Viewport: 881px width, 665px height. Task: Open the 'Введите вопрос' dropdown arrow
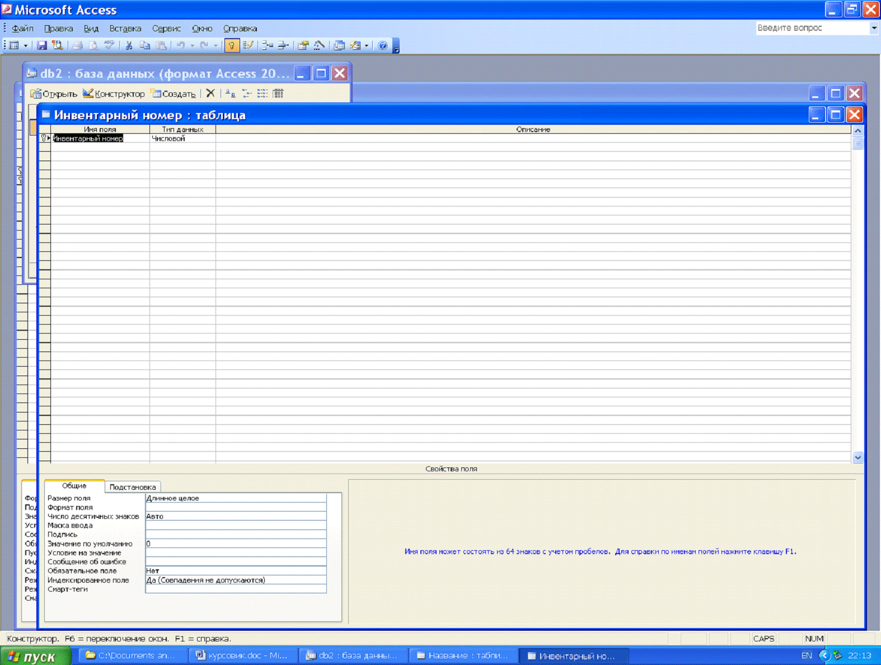(x=874, y=28)
